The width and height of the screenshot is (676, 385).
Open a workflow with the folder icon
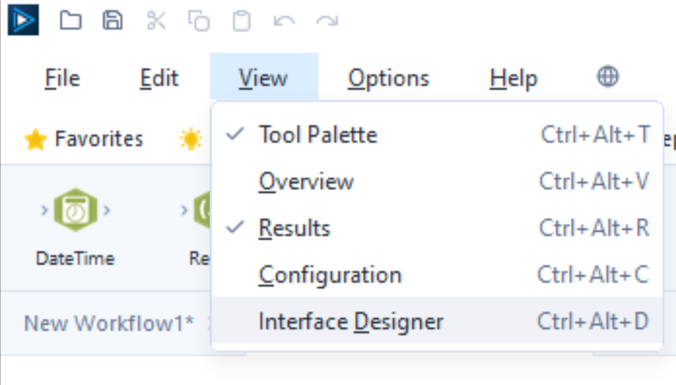click(x=71, y=21)
